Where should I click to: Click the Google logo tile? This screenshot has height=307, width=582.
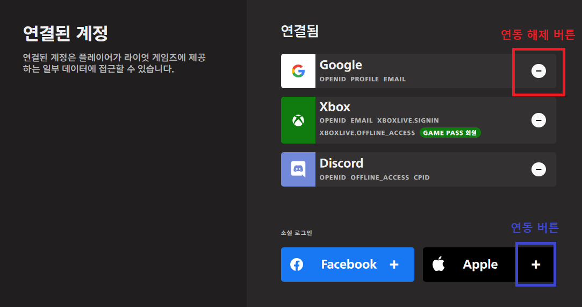pyautogui.click(x=298, y=71)
